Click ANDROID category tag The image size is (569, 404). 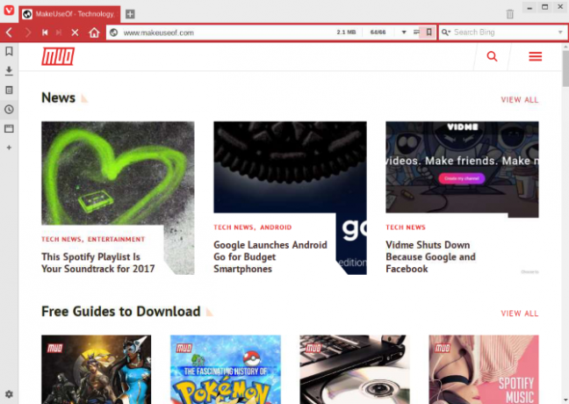[x=276, y=227]
